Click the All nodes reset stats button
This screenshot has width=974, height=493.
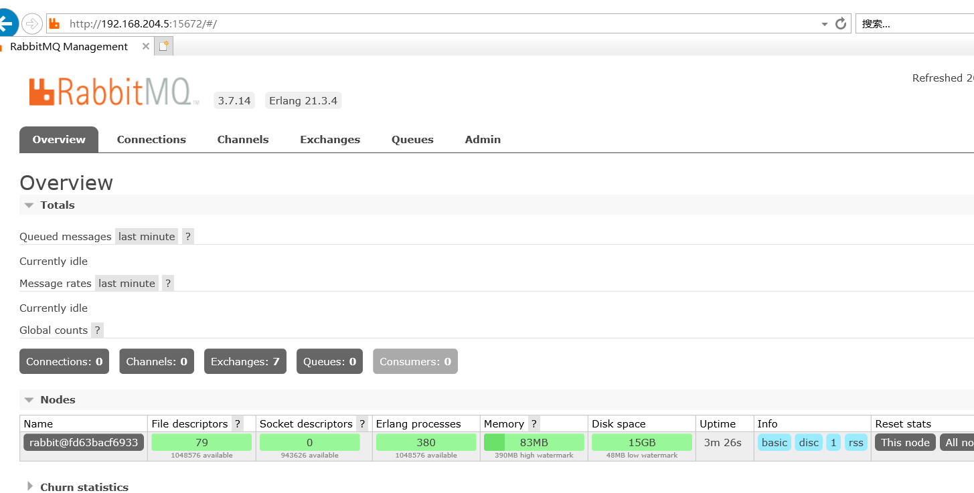(957, 442)
